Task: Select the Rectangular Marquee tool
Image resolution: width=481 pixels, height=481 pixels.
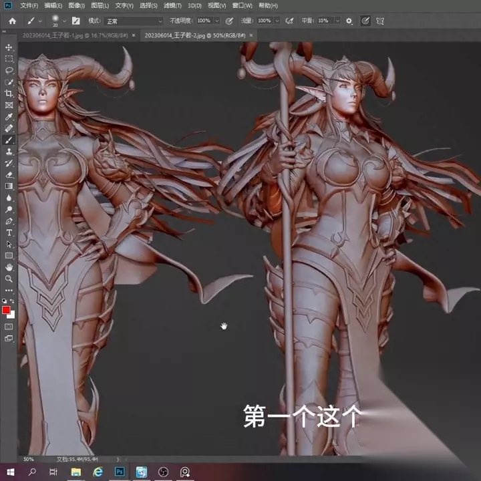Action: pos(9,59)
